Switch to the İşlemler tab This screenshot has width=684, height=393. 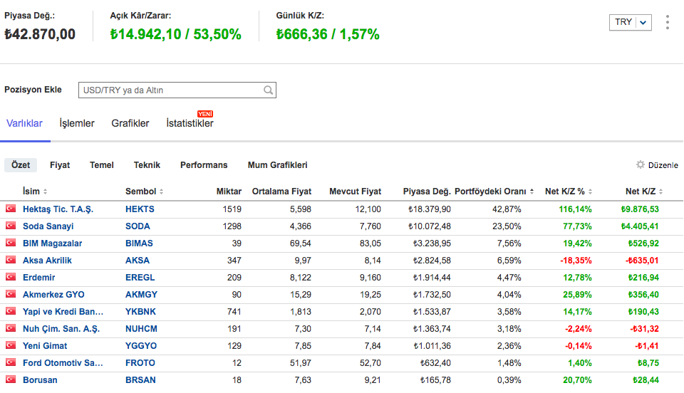(77, 123)
